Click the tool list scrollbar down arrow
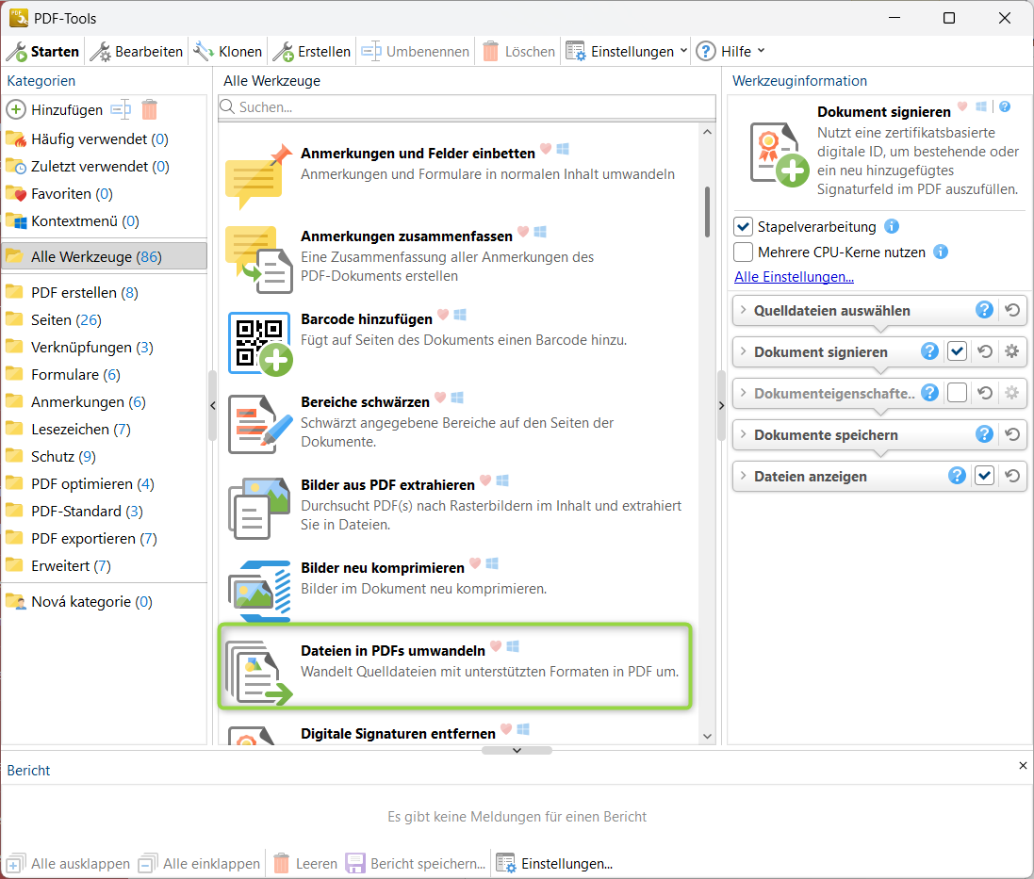The image size is (1034, 879). (708, 737)
